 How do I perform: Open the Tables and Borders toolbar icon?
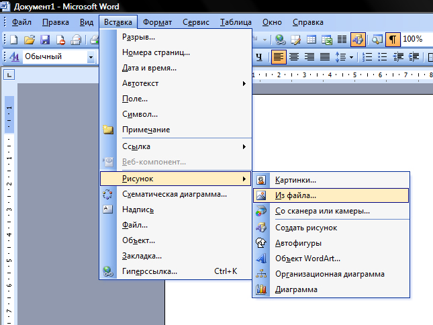(x=296, y=40)
